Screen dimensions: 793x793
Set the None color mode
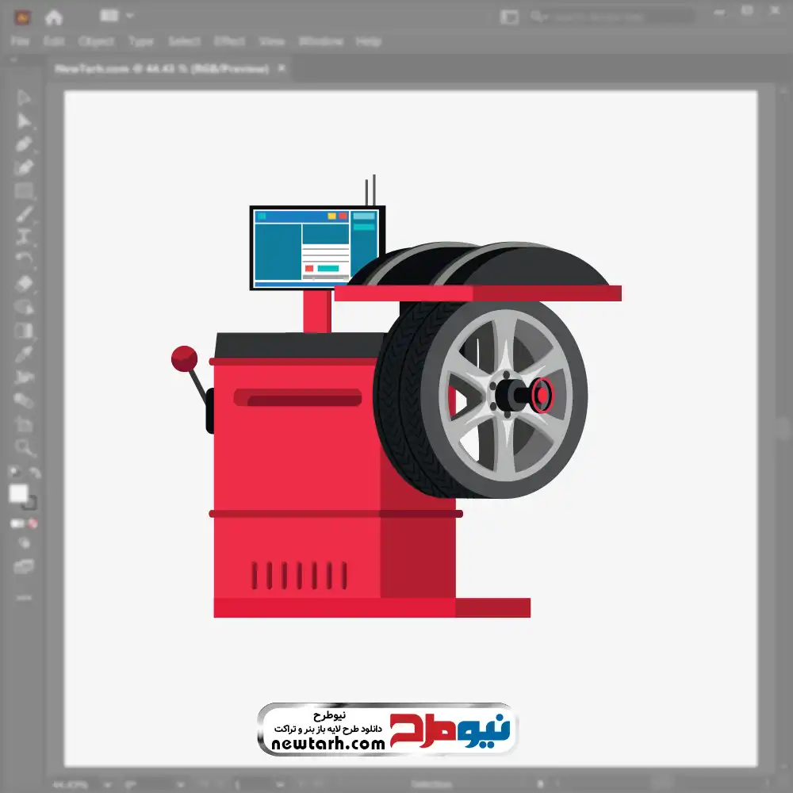click(x=33, y=523)
